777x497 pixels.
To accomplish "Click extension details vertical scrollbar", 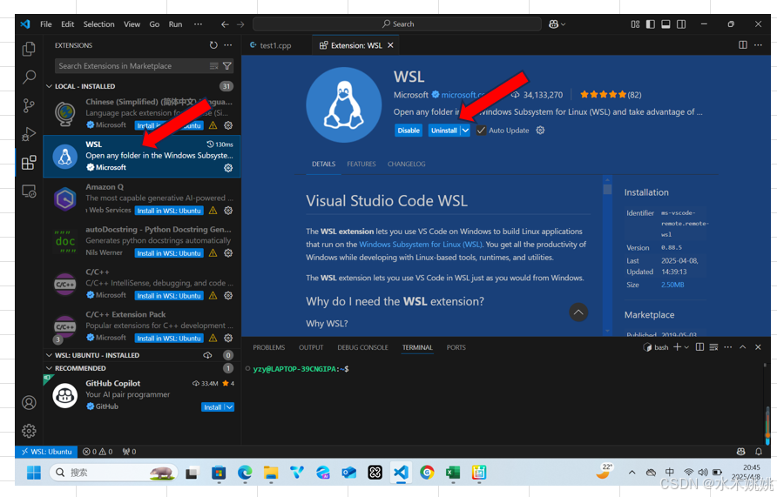I will 607,190.
